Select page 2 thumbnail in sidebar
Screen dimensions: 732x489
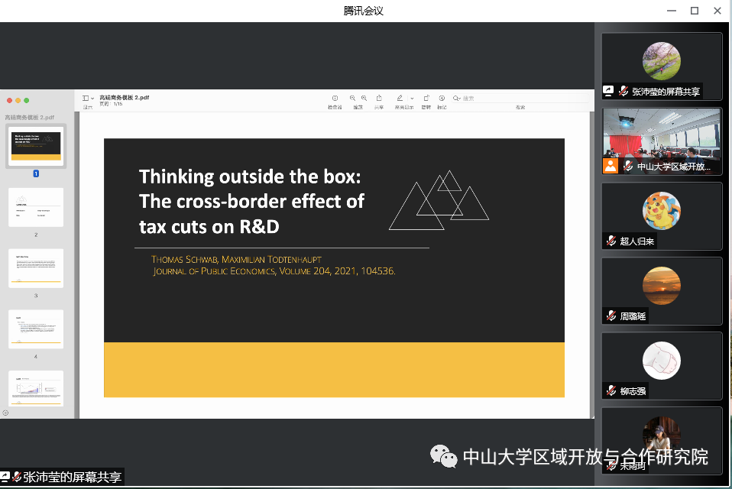coord(36,207)
